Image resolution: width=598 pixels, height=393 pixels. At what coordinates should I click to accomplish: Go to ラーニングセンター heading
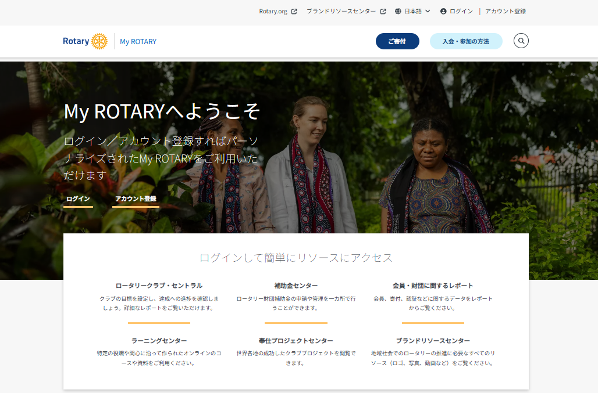pos(159,341)
